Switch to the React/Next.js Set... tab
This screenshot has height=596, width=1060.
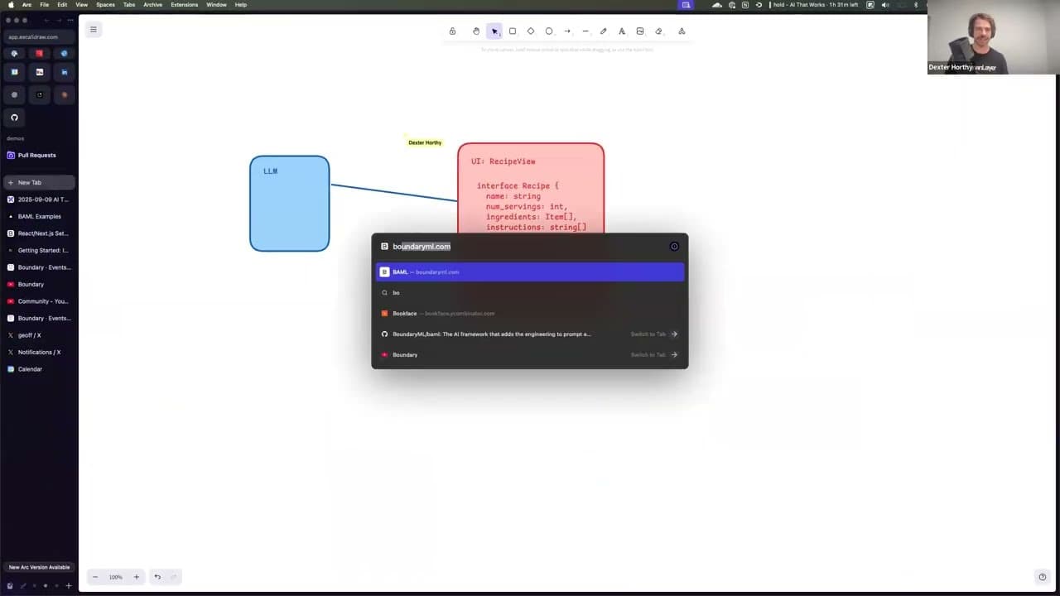pyautogui.click(x=39, y=233)
